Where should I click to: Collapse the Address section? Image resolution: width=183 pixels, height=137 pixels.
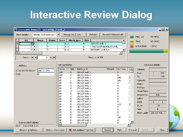tap(17, 65)
